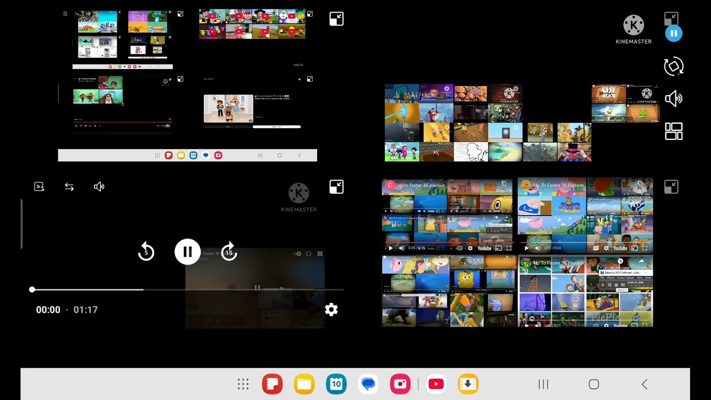Viewport: 711px width, 400px height.
Task: Pause playback with the large white pause button
Action: [x=188, y=252]
